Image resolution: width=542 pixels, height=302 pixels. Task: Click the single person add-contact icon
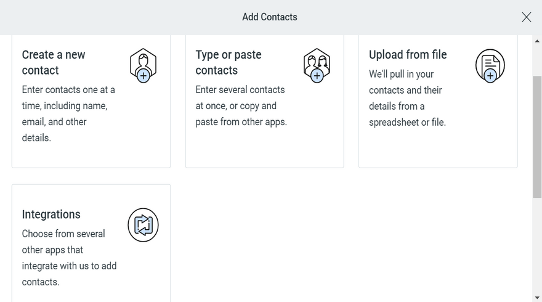143,65
